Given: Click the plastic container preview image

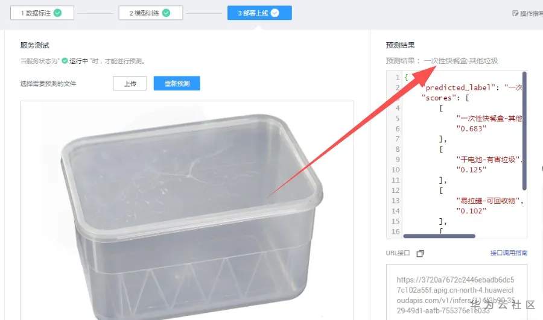Looking at the screenshot, I should [x=187, y=210].
